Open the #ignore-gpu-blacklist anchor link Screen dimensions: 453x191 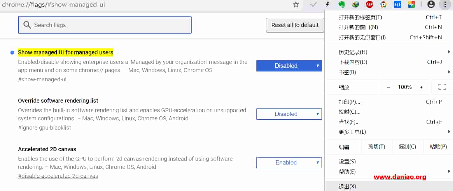pos(44,128)
